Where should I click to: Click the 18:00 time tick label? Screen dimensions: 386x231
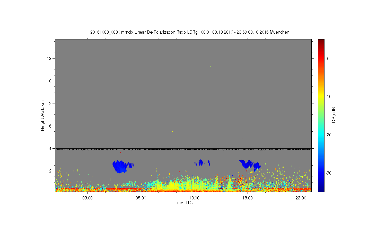click(x=248, y=198)
